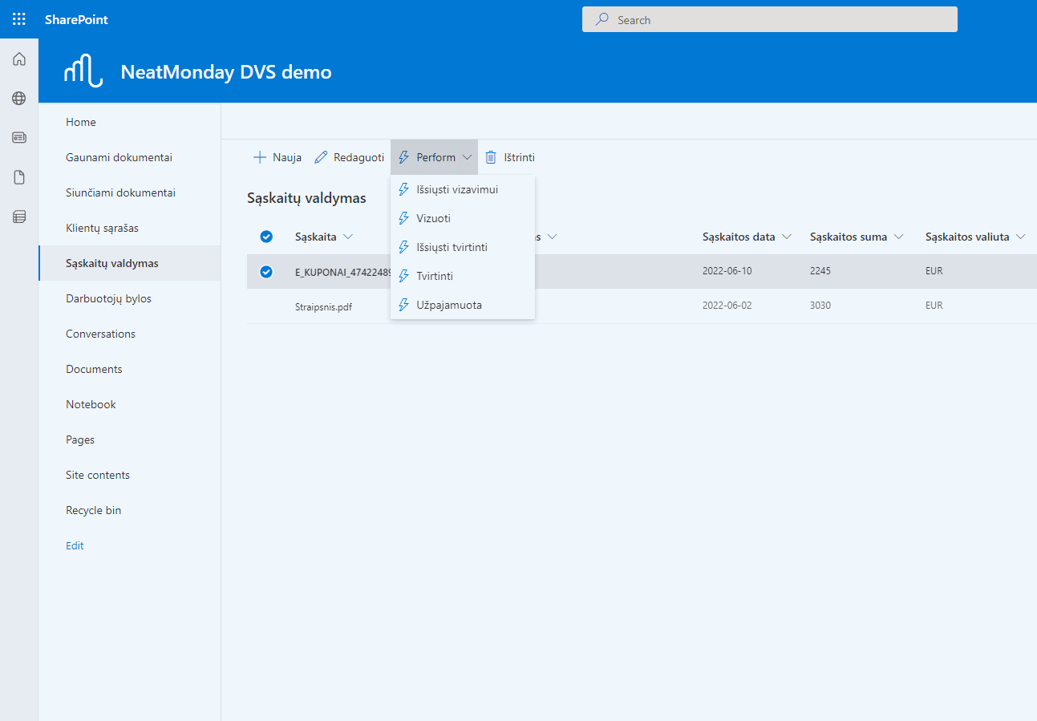Open the Sąskaitos valiuta column dropdown
Viewport: 1037px width, 721px height.
point(1021,237)
